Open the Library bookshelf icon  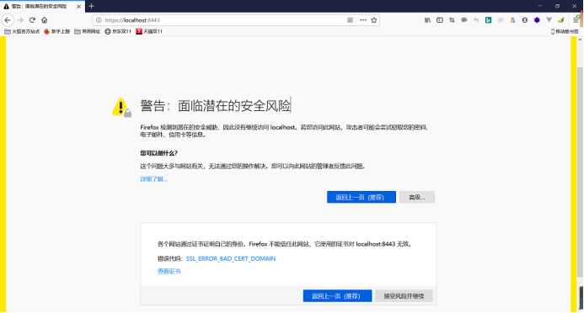pos(427,20)
